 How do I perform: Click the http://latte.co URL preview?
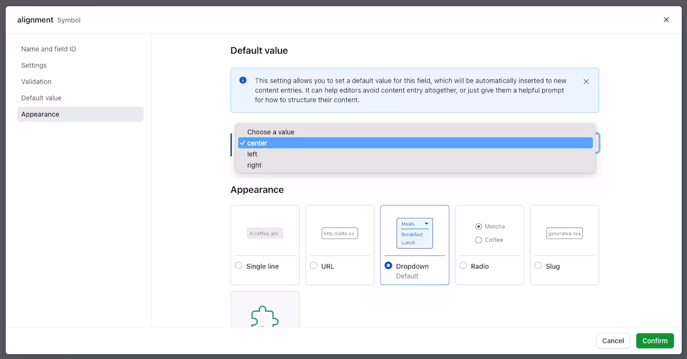click(x=340, y=233)
